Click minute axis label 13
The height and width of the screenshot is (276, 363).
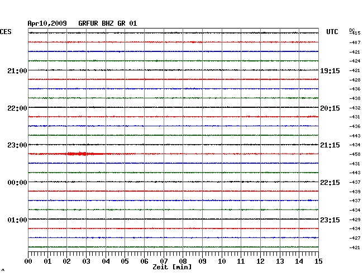(x=280, y=261)
